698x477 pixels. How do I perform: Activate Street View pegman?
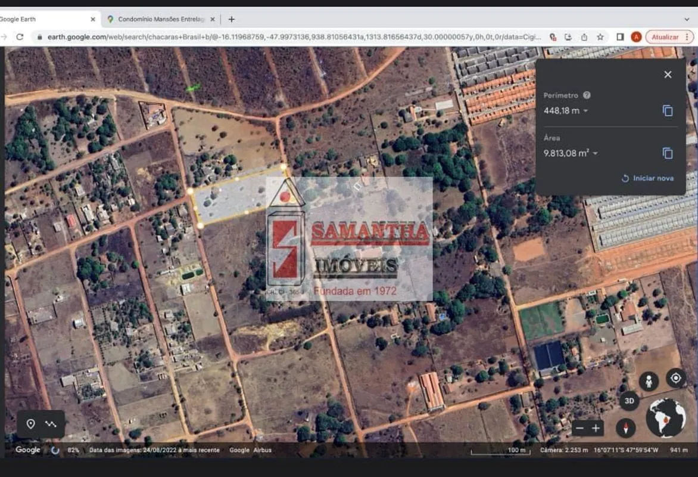click(x=649, y=381)
